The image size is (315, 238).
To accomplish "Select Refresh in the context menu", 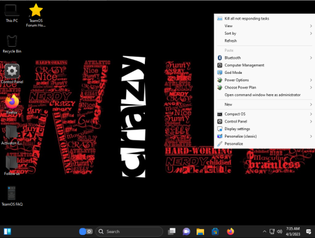I will pyautogui.click(x=265, y=40).
